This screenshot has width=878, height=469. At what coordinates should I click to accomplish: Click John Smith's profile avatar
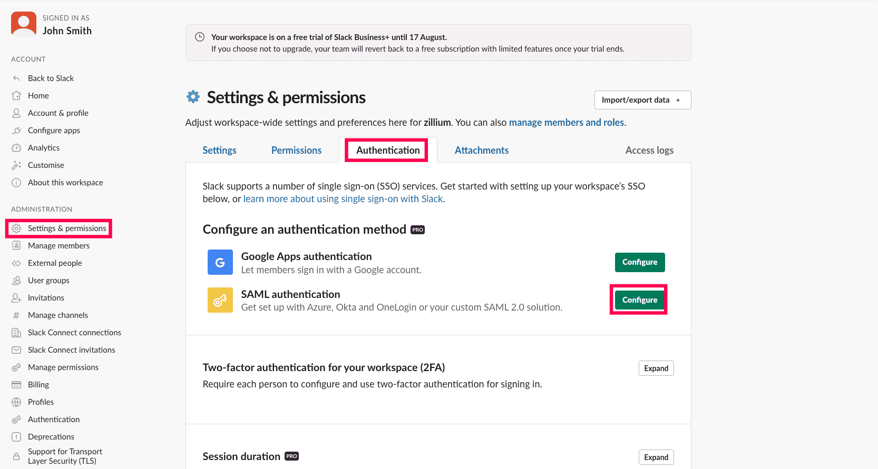[x=24, y=24]
